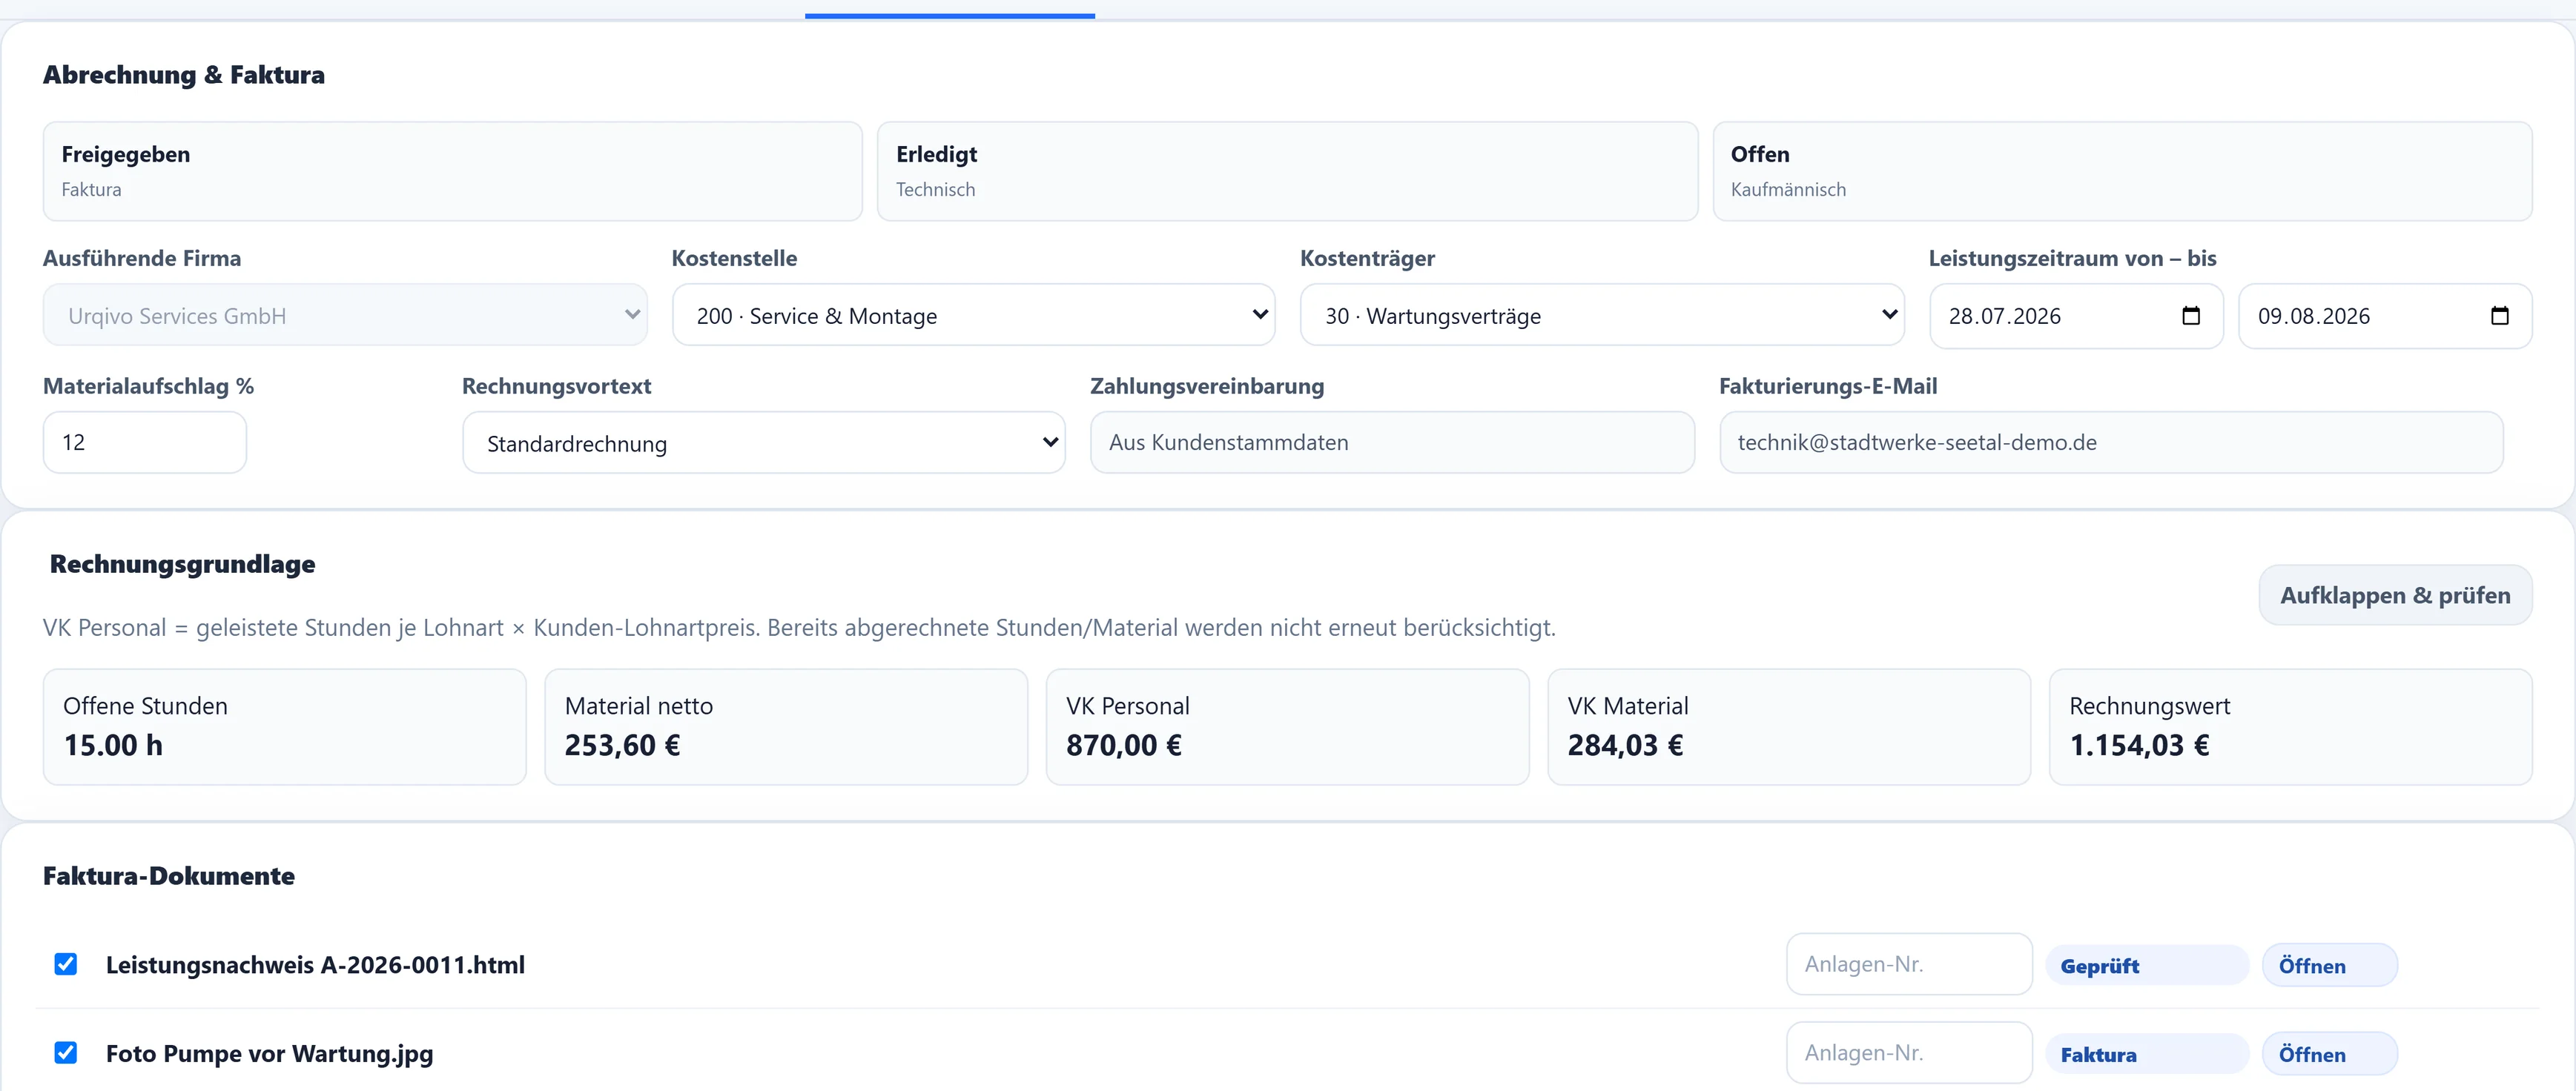Select the Erledigt Technisch status card
This screenshot has width=2576, height=1091.
[1287, 171]
